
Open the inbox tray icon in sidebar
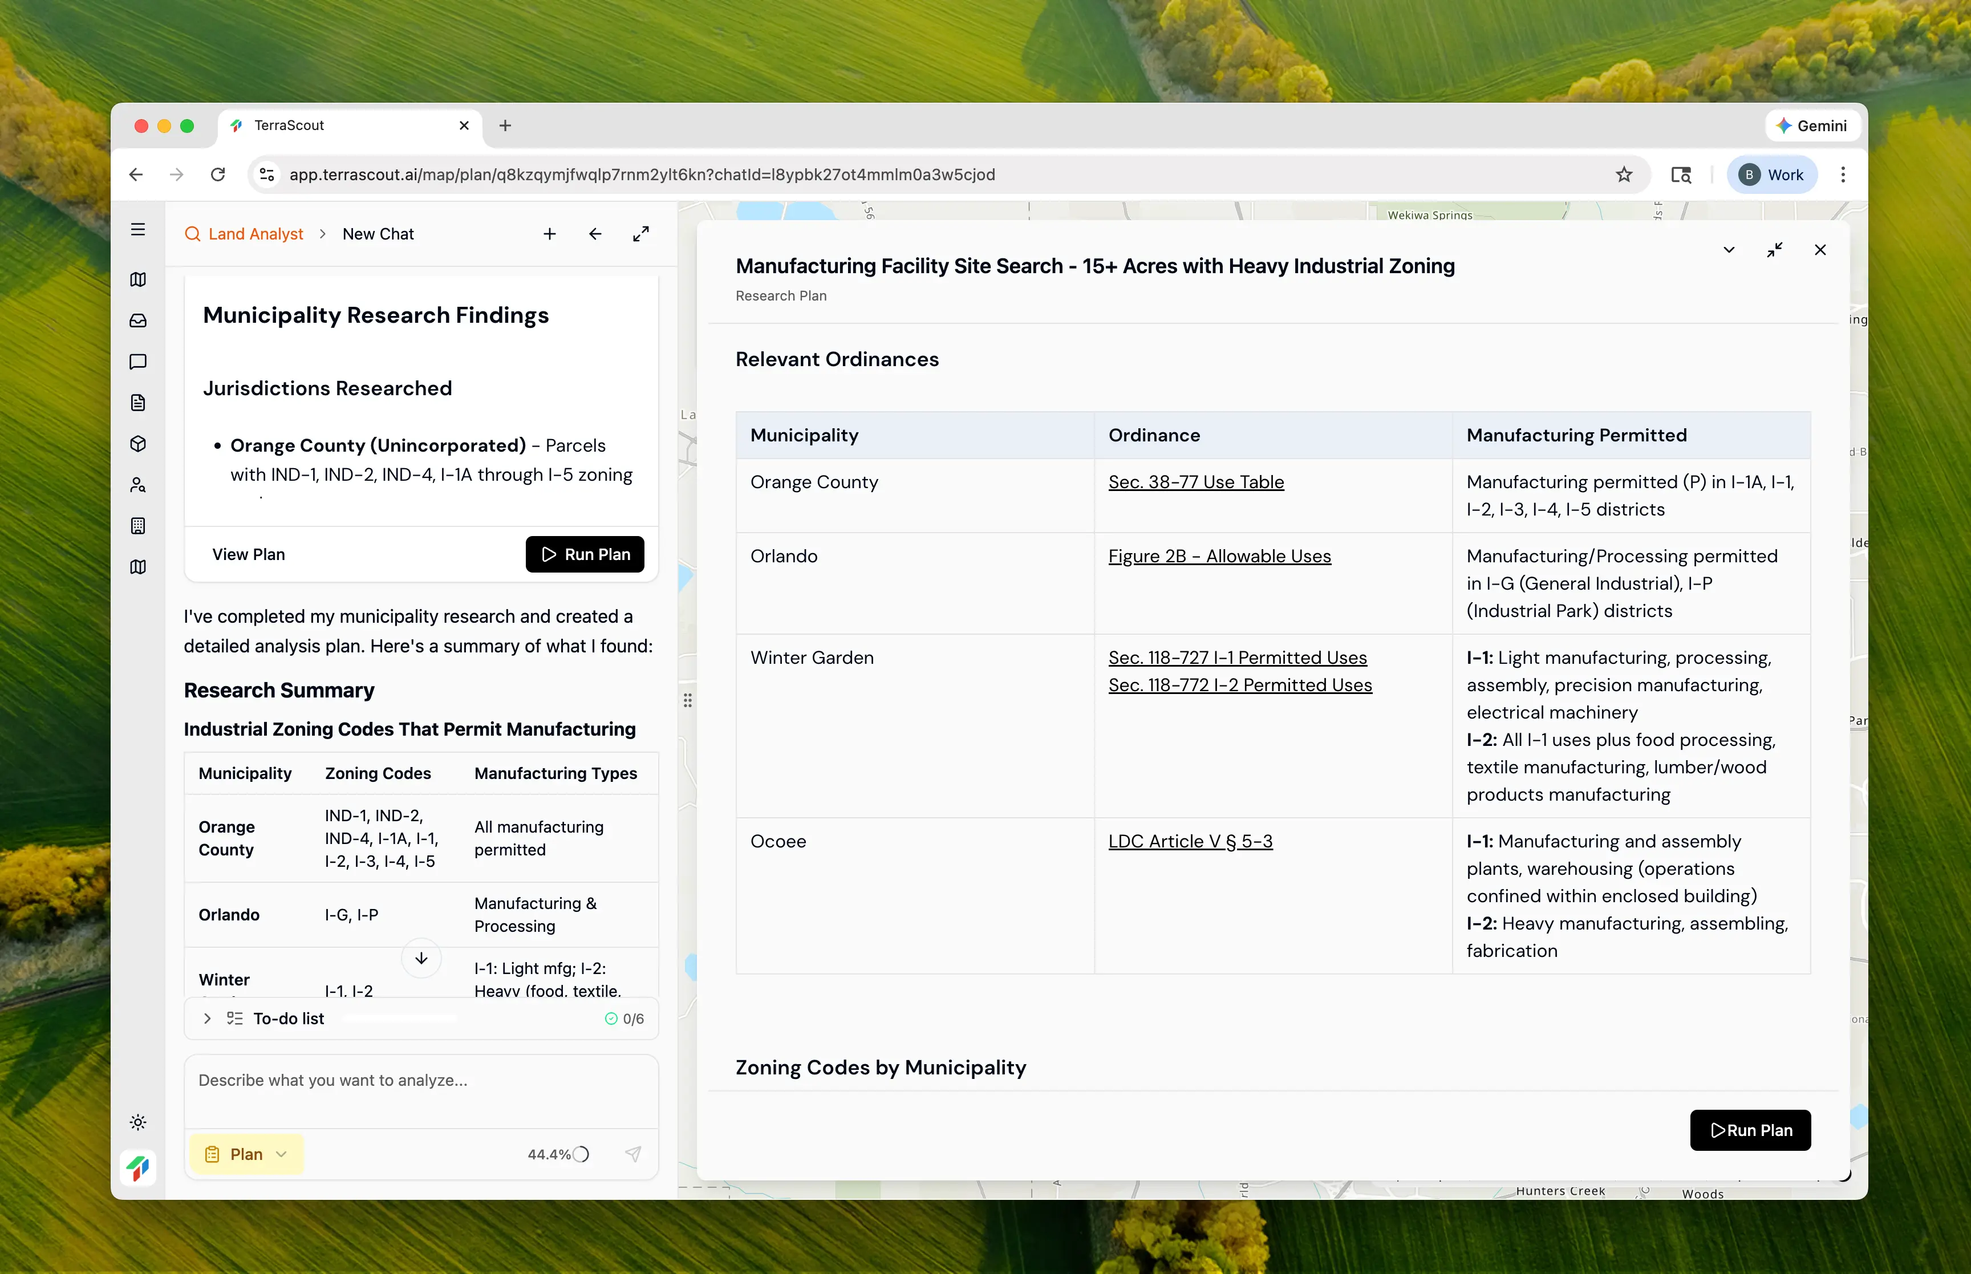(138, 321)
